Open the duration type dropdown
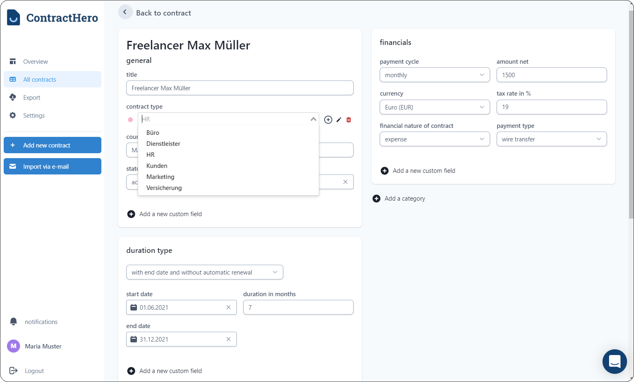634x382 pixels. pyautogui.click(x=204, y=273)
